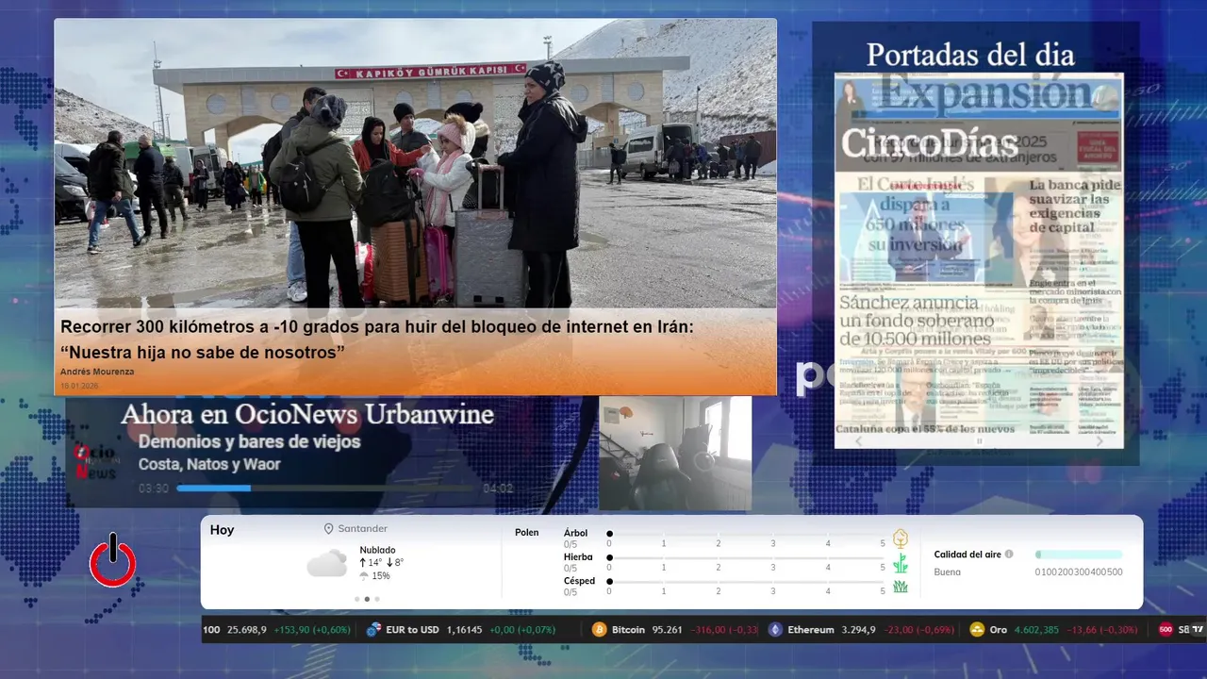Click the Césped pollen level scale
1207x679 pixels.
point(747,583)
